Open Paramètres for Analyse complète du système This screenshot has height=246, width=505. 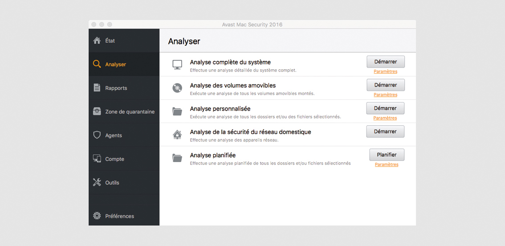(x=386, y=71)
